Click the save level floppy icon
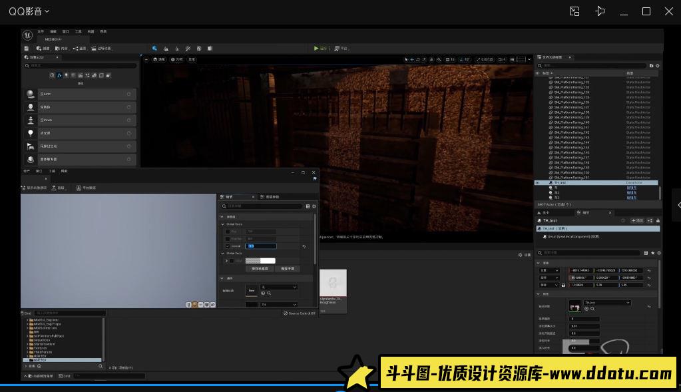681x392 pixels. click(27, 48)
